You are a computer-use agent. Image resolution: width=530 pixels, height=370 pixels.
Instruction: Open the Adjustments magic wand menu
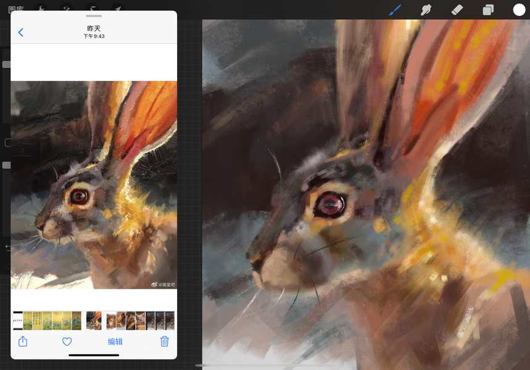click(x=66, y=9)
